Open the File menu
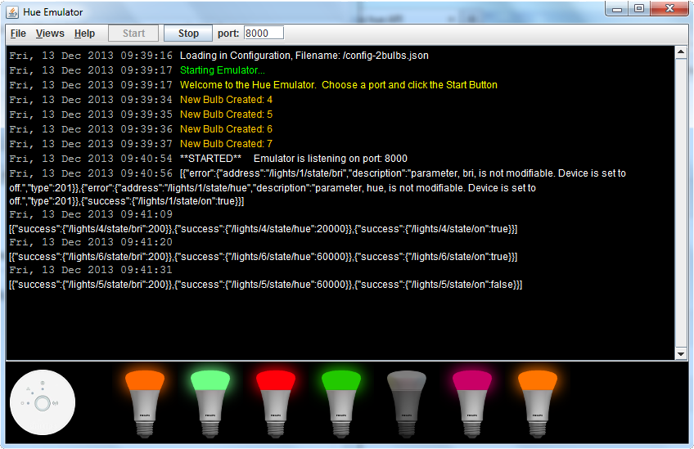This screenshot has height=449, width=694. click(18, 34)
